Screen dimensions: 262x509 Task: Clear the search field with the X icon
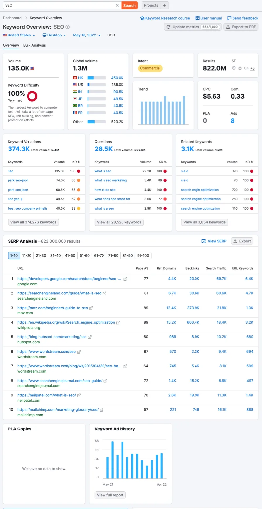click(x=117, y=5)
